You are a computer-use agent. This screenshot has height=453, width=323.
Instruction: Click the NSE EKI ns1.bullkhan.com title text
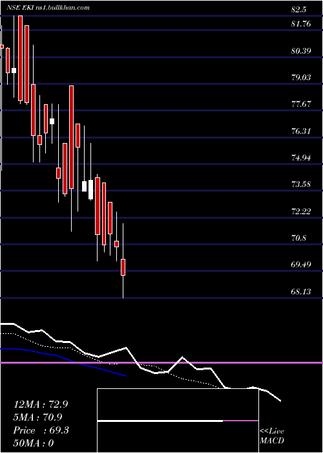[x=48, y=8]
